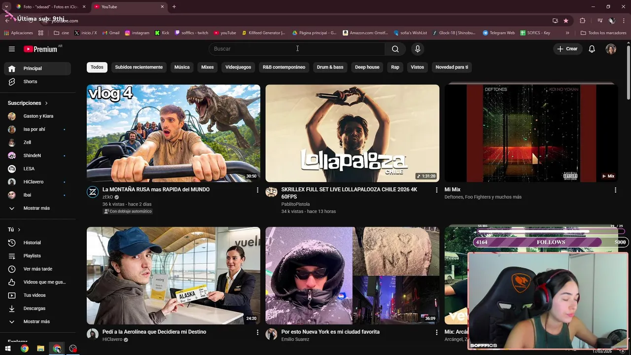Open the notifications bell
The image size is (631, 355).
592,49
